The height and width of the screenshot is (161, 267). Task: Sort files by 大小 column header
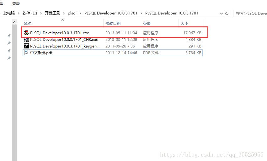[x=184, y=23]
